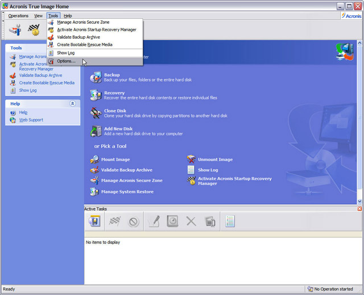Click the edit task pencil icon

[x=154, y=221]
